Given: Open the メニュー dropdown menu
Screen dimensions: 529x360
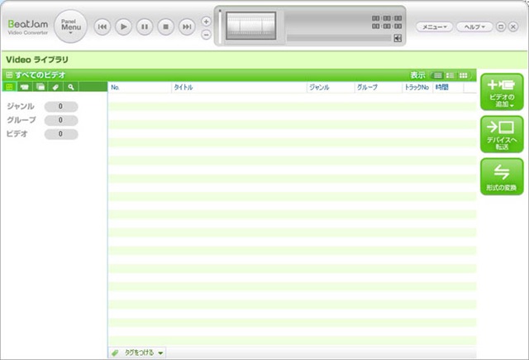Looking at the screenshot, I should point(434,27).
